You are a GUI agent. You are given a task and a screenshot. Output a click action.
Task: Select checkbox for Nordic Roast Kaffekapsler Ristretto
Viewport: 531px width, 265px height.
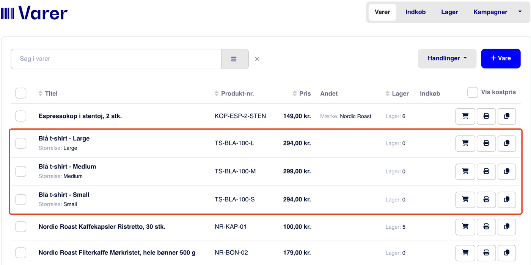(21, 227)
